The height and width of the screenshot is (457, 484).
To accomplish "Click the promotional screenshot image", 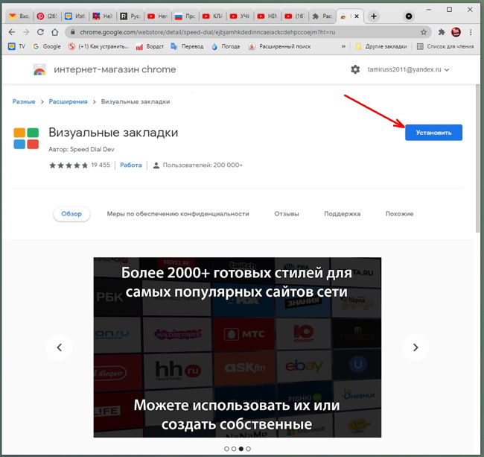I will 238,347.
